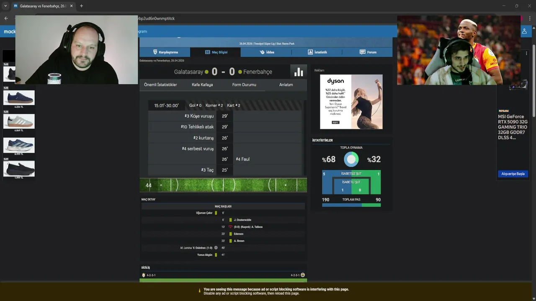The image size is (536, 301).
Task: Click J. Oosterwolde in match details
Action: [242, 220]
